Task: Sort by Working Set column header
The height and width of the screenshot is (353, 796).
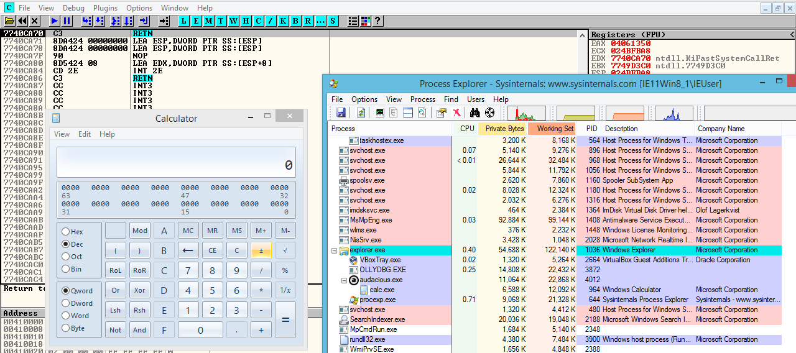Action: pyautogui.click(x=552, y=129)
